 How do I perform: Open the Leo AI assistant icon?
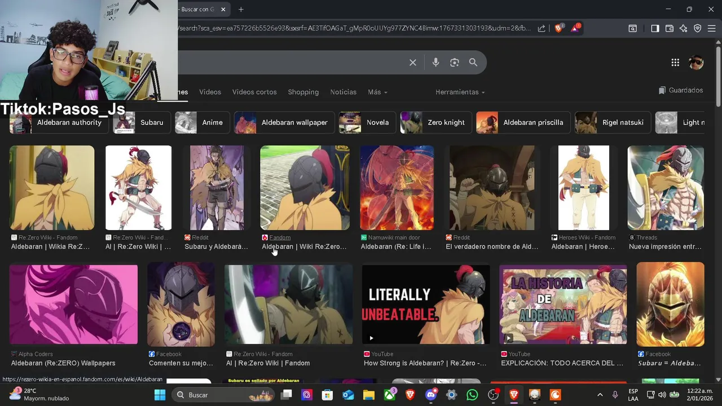684,28
